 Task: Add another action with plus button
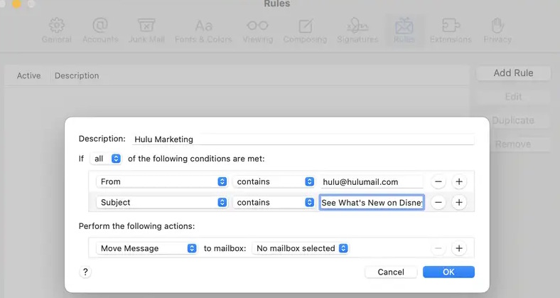pyautogui.click(x=459, y=248)
